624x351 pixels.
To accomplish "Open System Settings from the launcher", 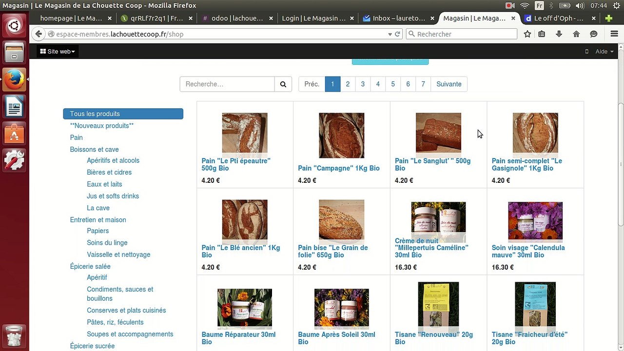I will (x=14, y=160).
